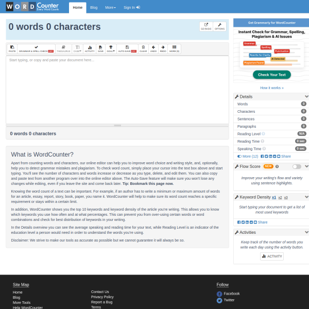Viewport: 309px width, 309px height.
Task: Click the Save toolbar icon
Action: tap(100, 49)
